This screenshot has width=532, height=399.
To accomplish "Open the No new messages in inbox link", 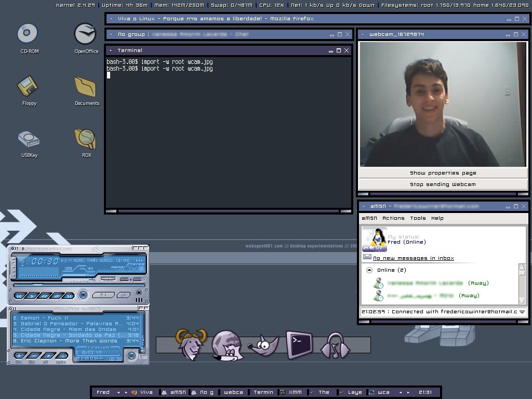I will tap(413, 258).
